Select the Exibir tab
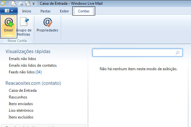Viewport: 191px width, 127px height. point(64,11)
